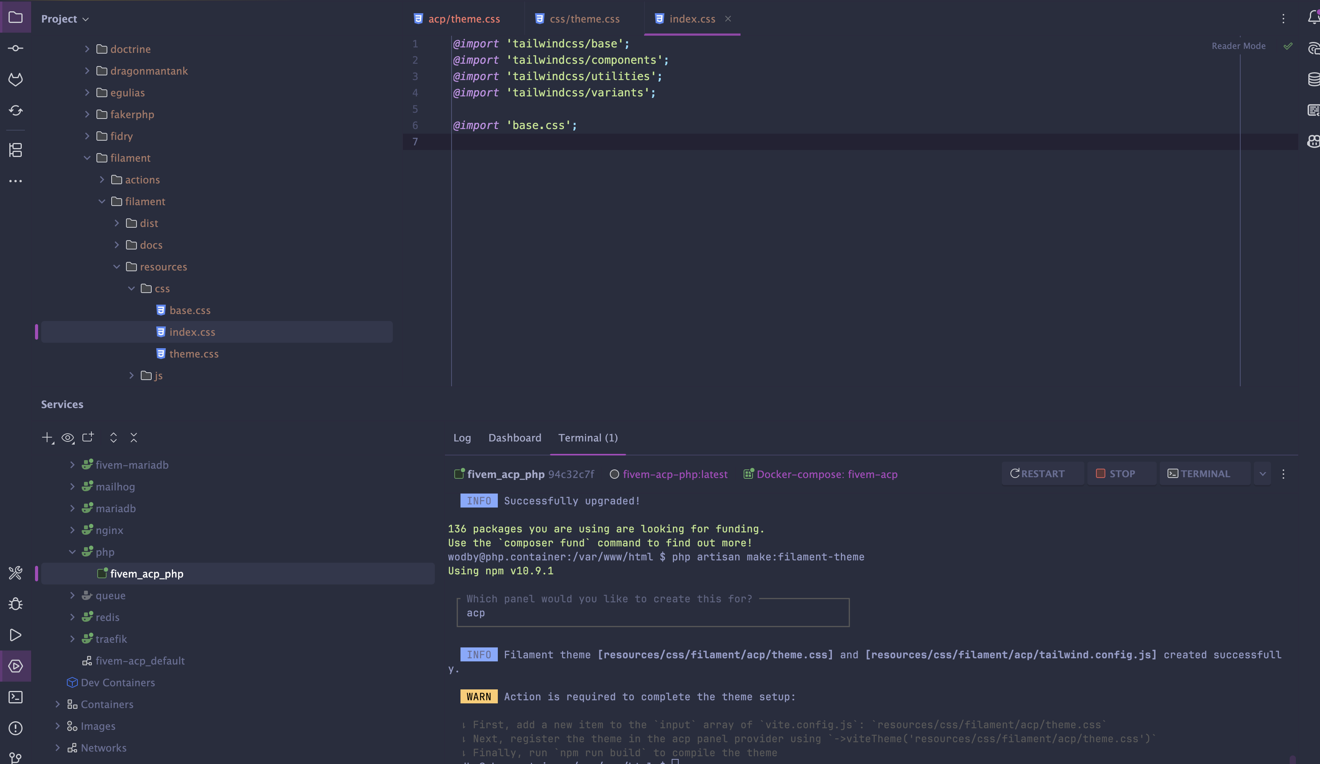Open the Debug tool window icon
Viewport: 1320px width, 764px height.
click(16, 604)
